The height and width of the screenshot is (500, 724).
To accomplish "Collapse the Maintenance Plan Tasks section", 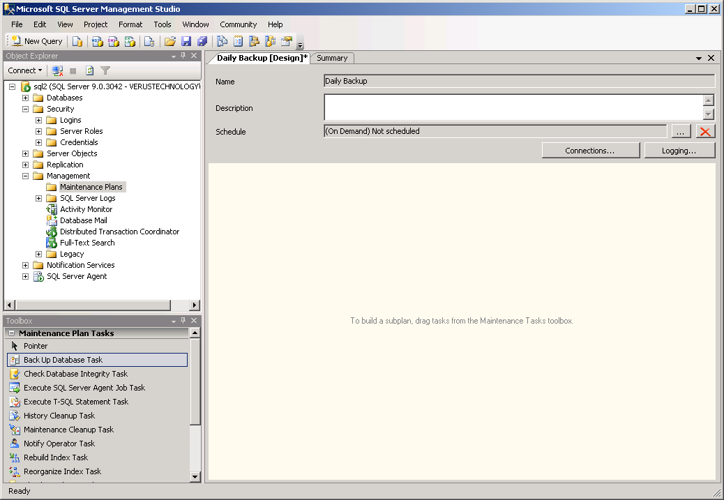I will (12, 333).
